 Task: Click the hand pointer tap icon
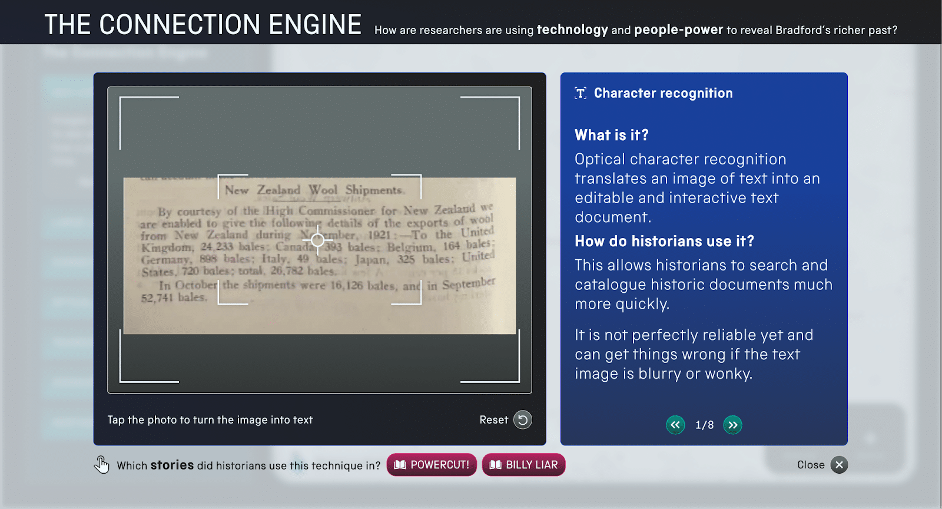click(102, 465)
